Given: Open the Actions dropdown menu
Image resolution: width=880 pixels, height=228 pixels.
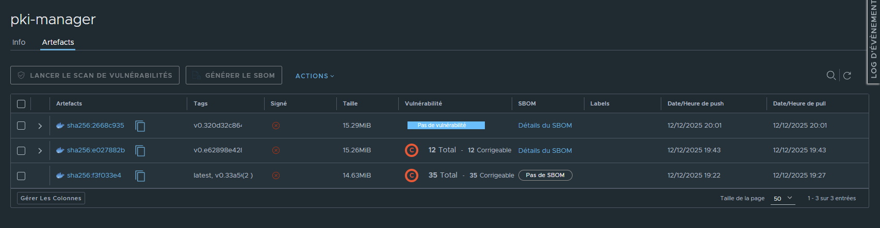Looking at the screenshot, I should [x=315, y=76].
